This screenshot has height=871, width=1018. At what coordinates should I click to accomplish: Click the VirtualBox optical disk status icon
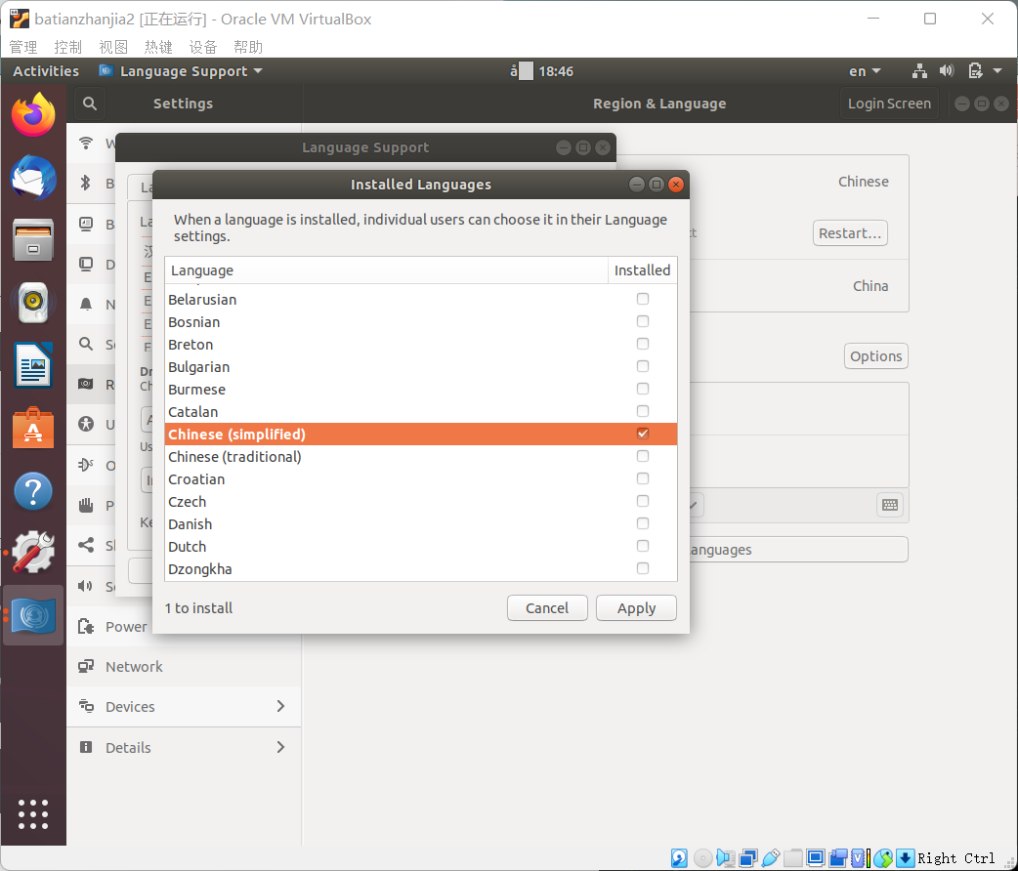[702, 858]
